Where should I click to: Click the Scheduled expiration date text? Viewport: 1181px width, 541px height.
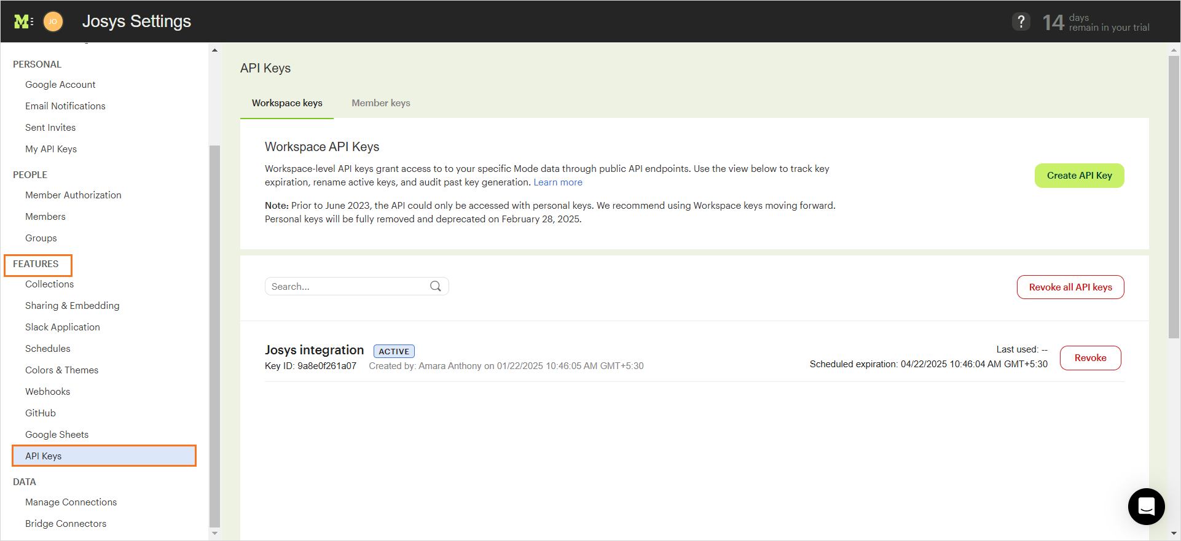[928, 364]
